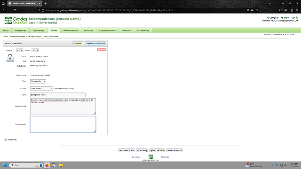Image resolution: width=301 pixels, height=169 pixels.
Task: Click the footer Grades Garden grid logo
Action: [x=150, y=156]
